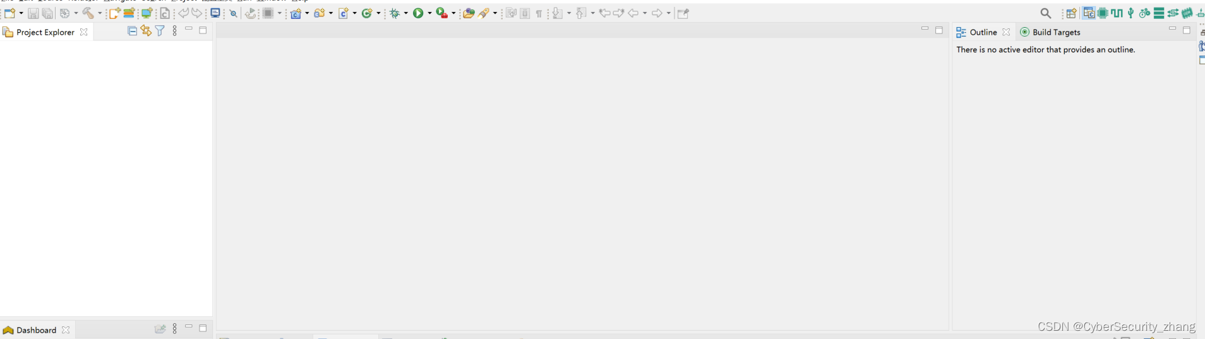
Task: Click the New wizard icon in the toolbar
Action: pyautogui.click(x=9, y=13)
